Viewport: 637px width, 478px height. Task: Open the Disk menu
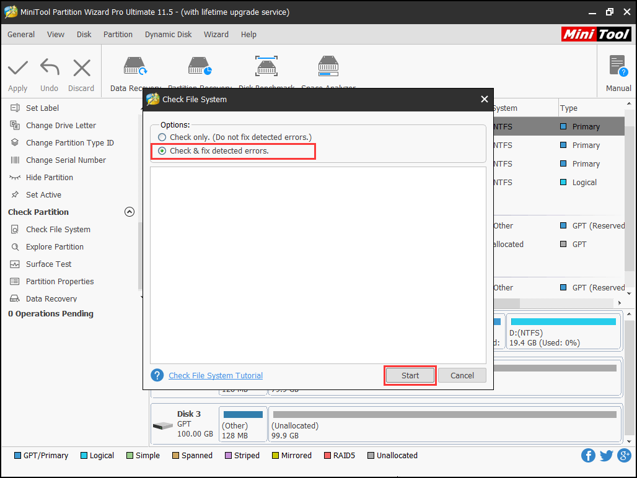click(x=84, y=35)
